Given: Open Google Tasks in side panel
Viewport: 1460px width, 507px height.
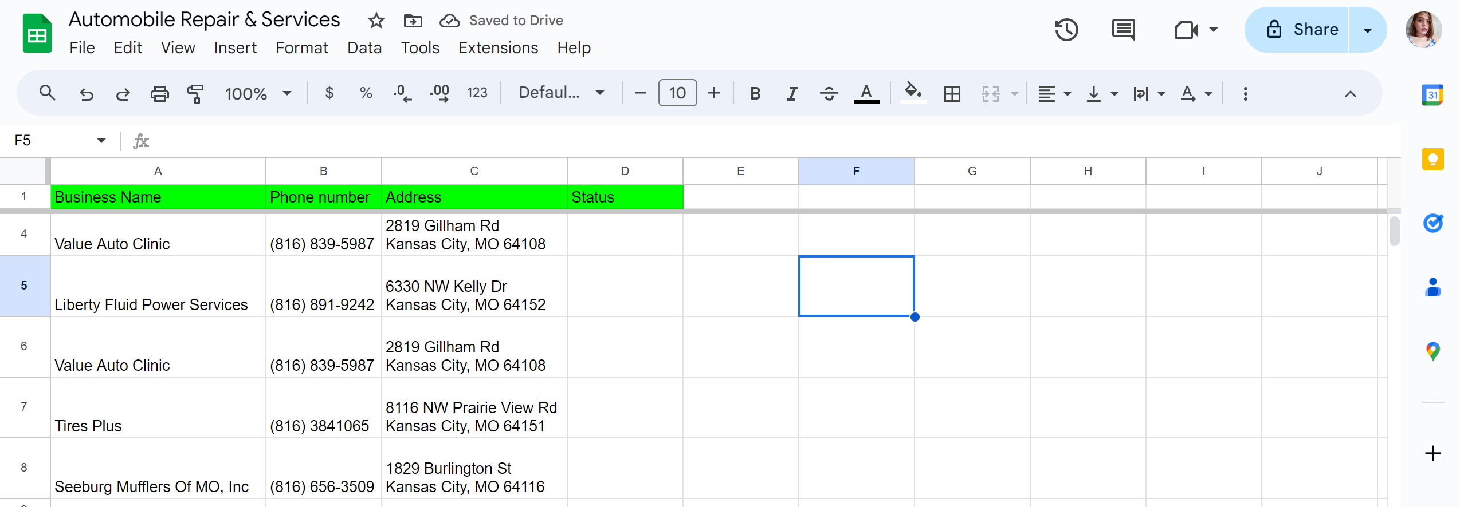Looking at the screenshot, I should [1432, 223].
